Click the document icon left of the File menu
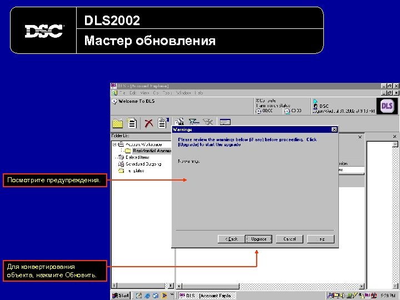The image size is (400, 300). coord(114,93)
